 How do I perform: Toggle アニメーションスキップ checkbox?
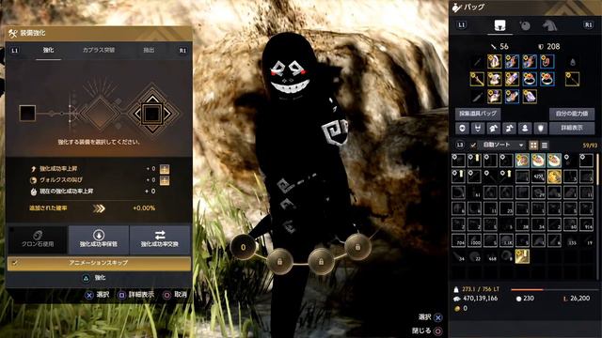pyautogui.click(x=15, y=263)
